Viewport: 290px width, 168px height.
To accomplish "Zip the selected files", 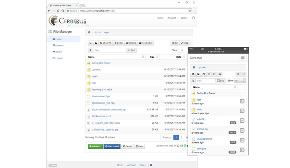I will point(175,43).
